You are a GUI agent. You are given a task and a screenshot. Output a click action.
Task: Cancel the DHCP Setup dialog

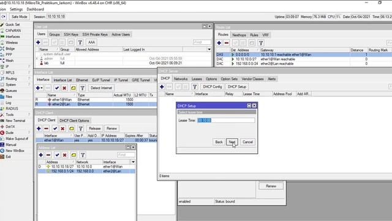[x=247, y=142]
